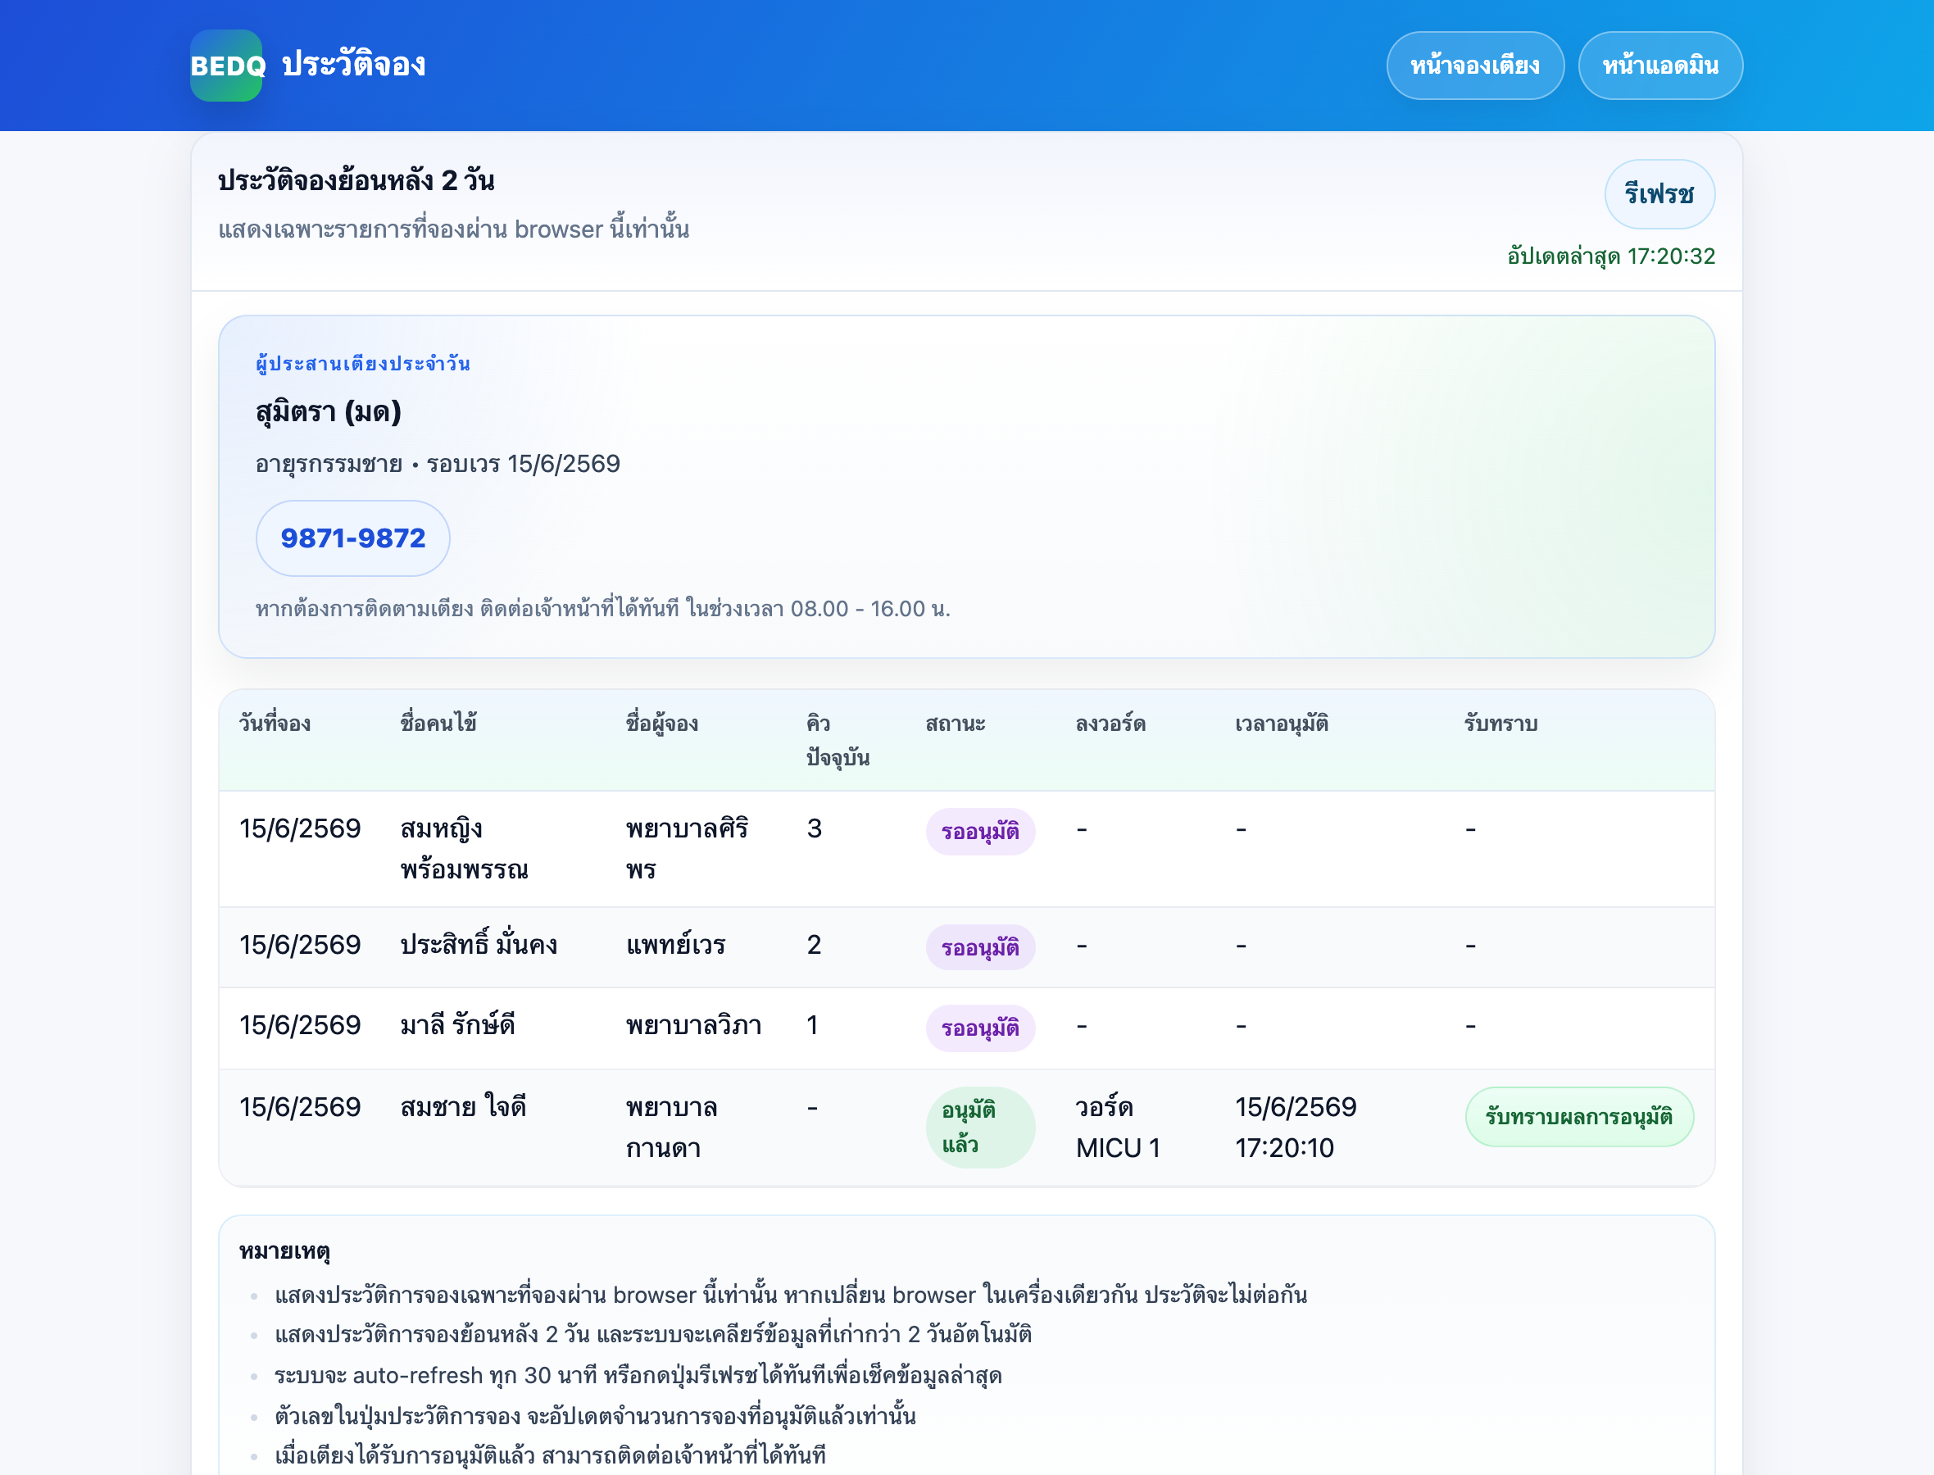Click the ชื่อผู้จอง column header
Viewport: 1934px width, 1475px height.
pyautogui.click(x=662, y=724)
